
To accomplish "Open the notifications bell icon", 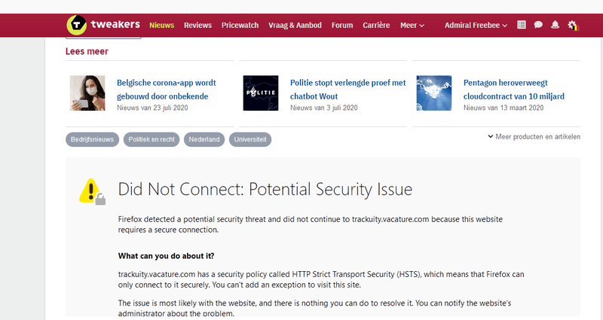I will pos(555,25).
